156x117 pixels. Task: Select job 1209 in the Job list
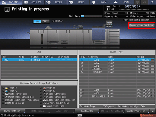(39, 60)
